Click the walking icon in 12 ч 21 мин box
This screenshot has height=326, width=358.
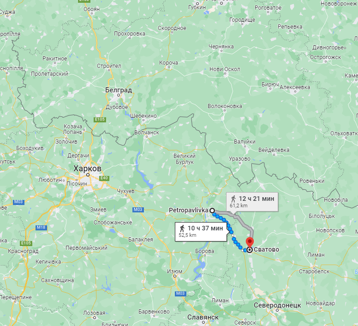pos(233,199)
